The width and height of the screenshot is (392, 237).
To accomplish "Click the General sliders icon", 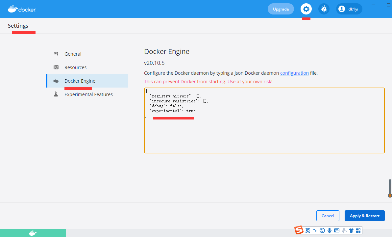I will [56, 54].
